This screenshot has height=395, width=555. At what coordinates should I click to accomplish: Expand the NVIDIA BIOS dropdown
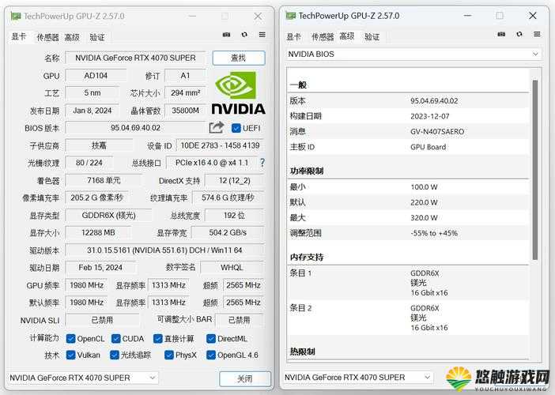413,54
